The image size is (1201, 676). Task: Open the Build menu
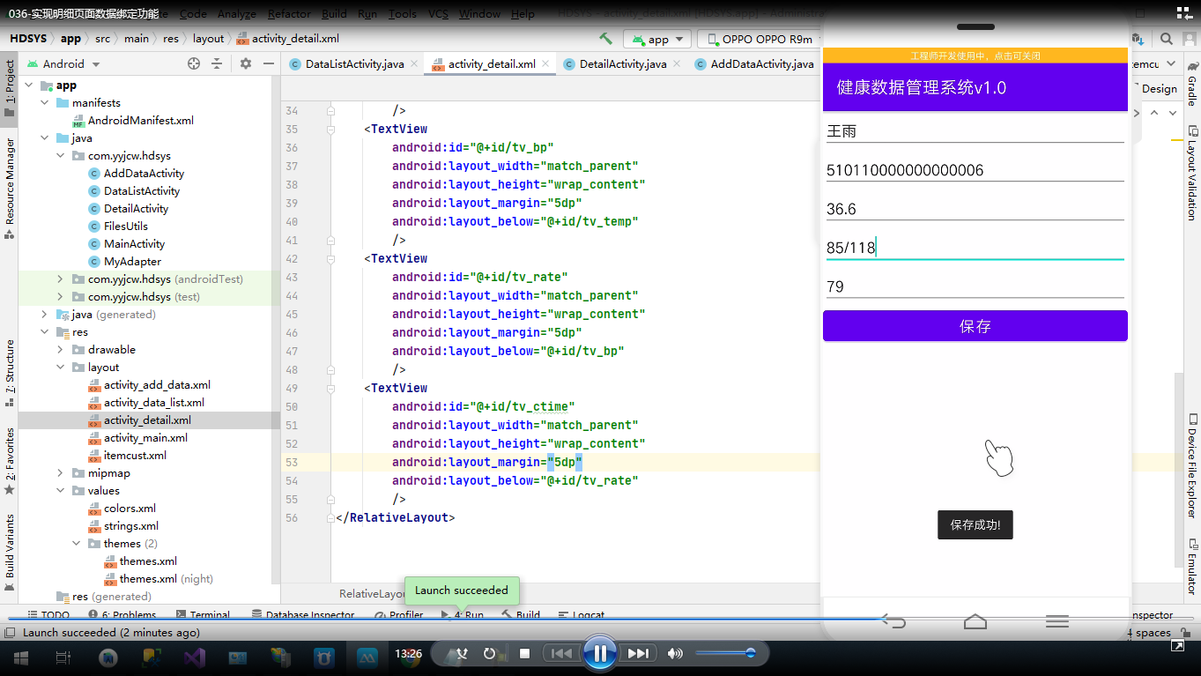pyautogui.click(x=334, y=14)
